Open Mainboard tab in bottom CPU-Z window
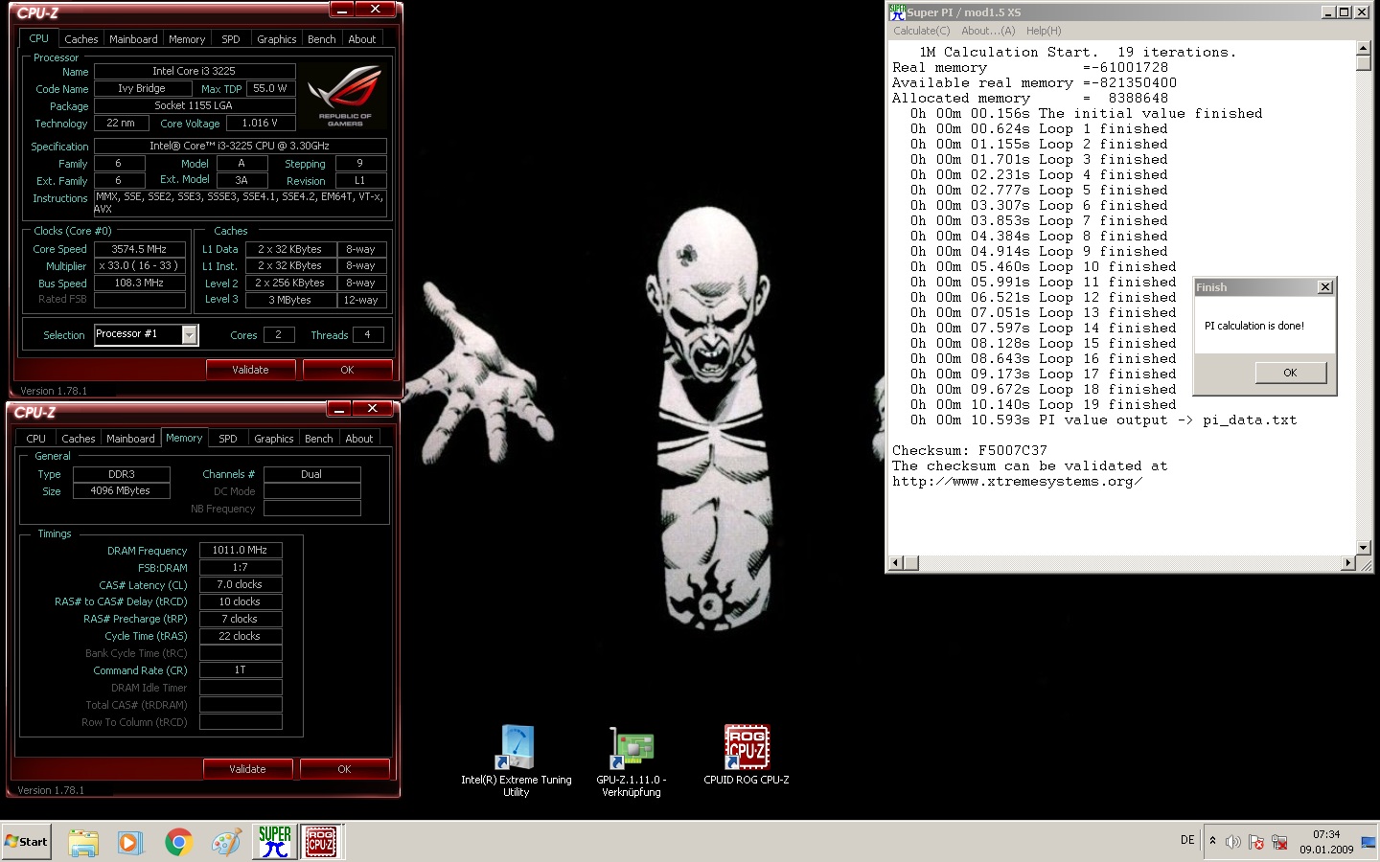Screen dimensions: 1380x862 (130, 439)
